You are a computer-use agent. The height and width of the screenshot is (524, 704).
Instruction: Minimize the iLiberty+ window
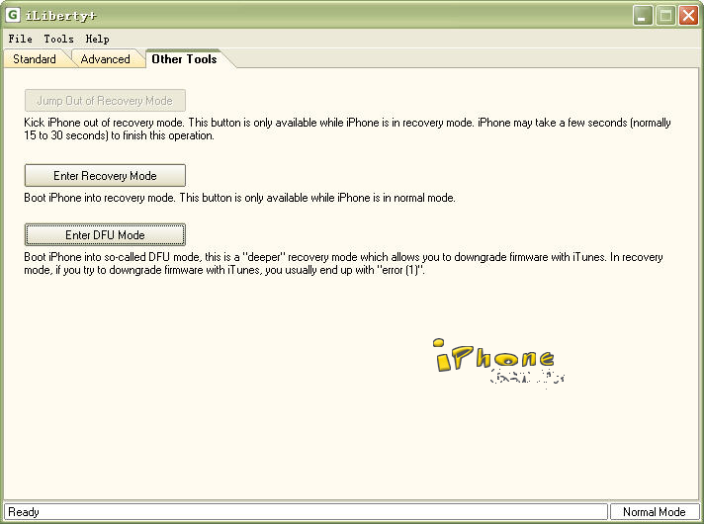(x=643, y=16)
